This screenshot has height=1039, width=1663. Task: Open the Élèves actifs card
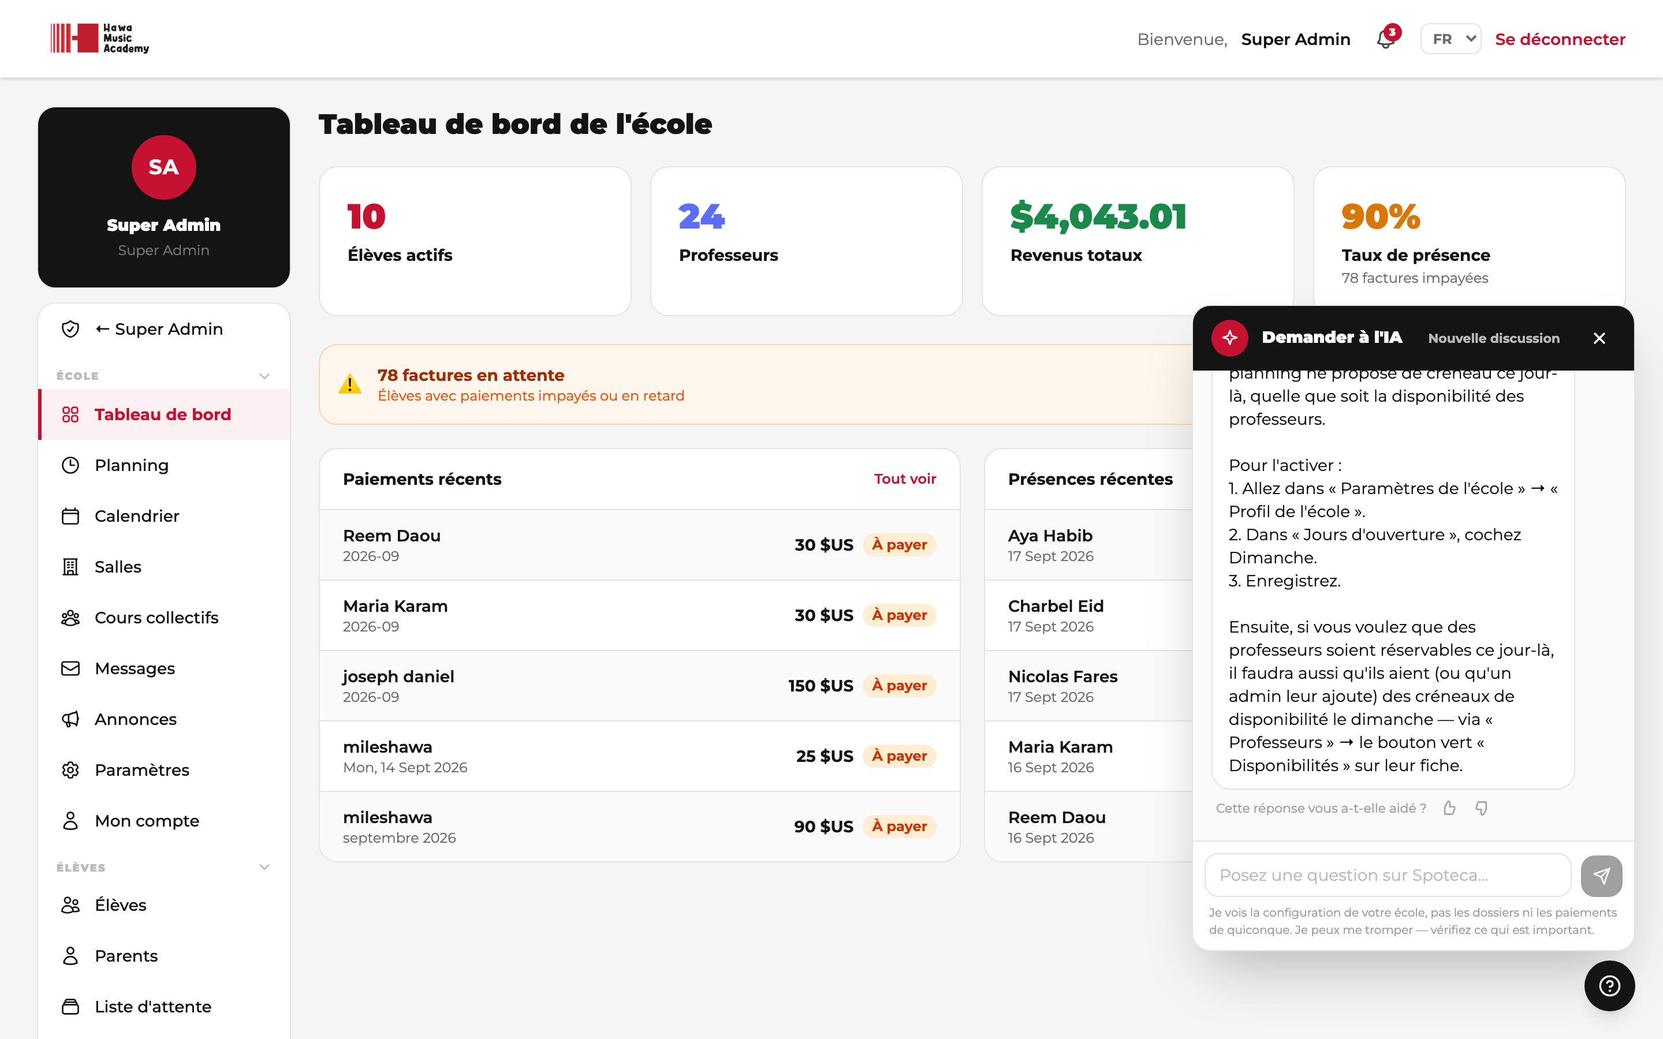(475, 241)
